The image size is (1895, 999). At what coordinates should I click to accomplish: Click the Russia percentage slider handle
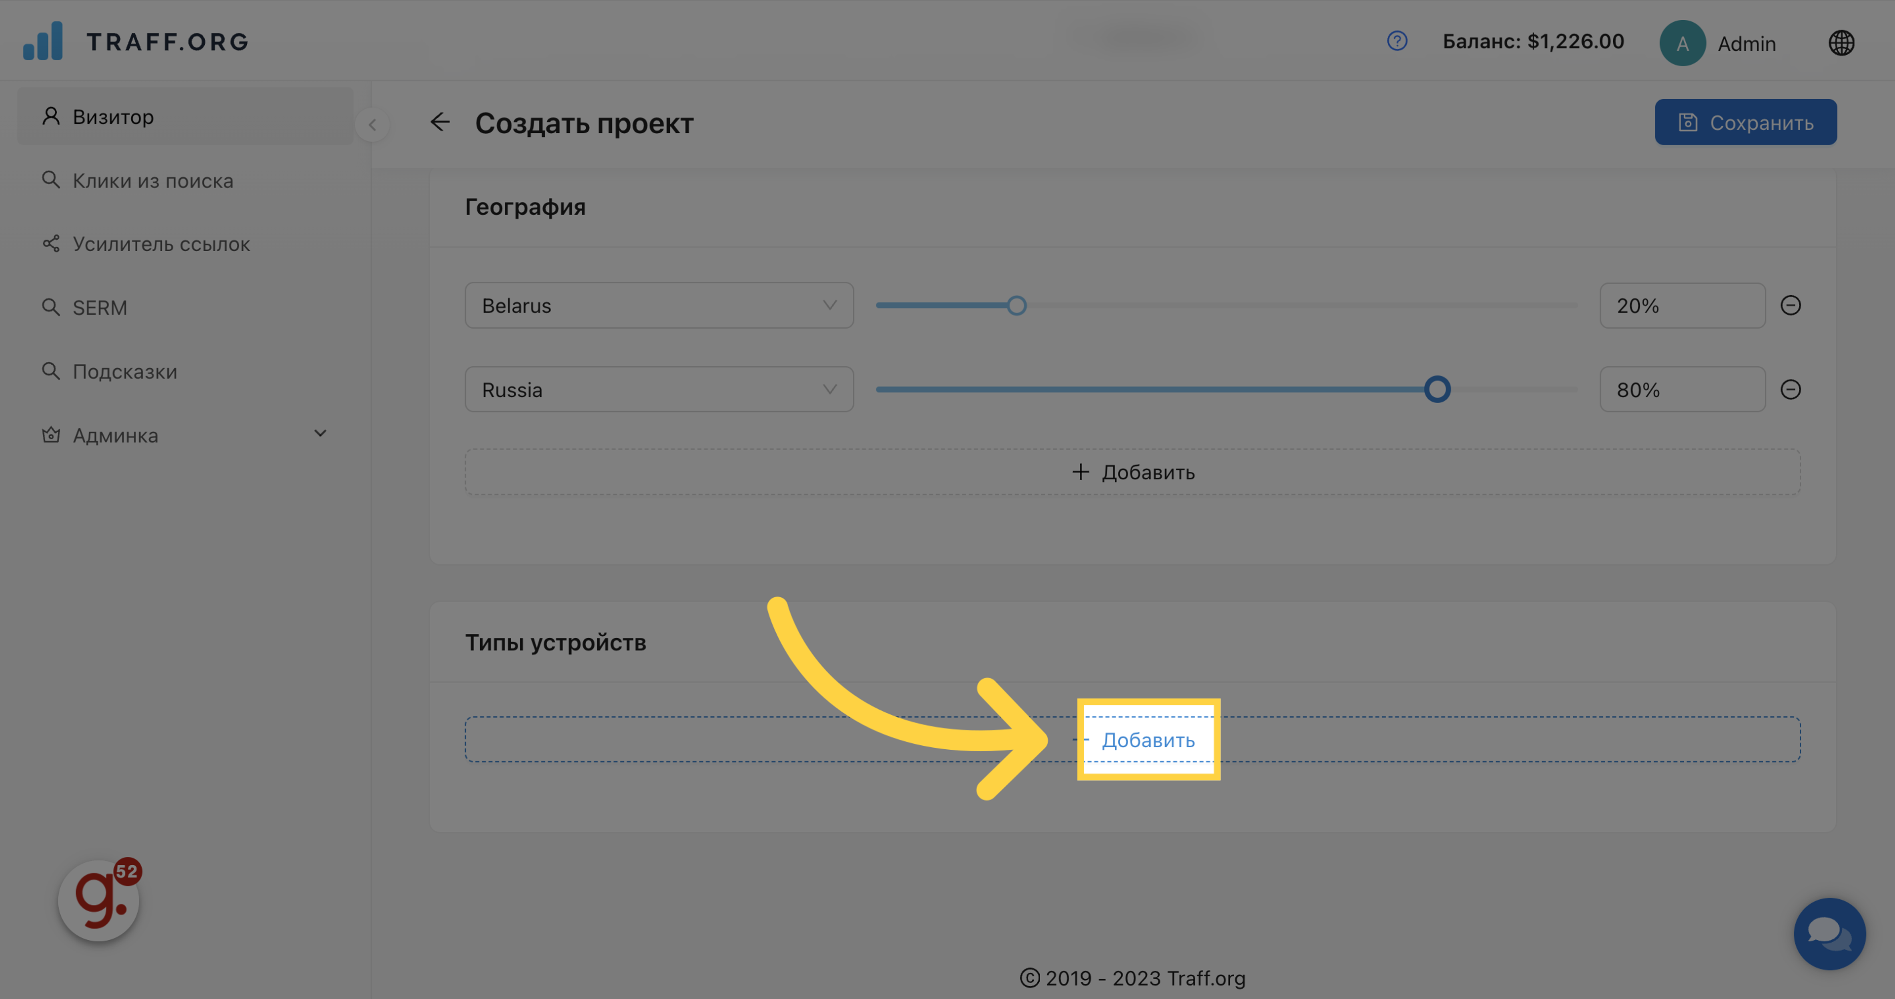pyautogui.click(x=1437, y=389)
